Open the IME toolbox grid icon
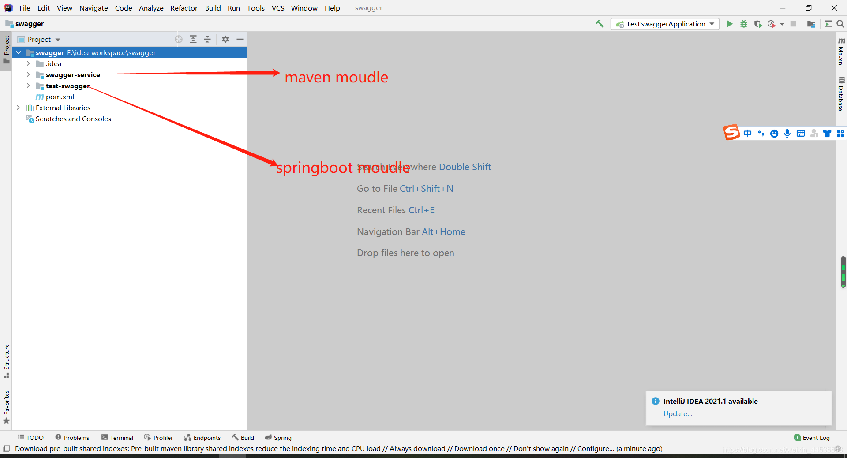Screen dimensions: 847x458 [x=840, y=134]
